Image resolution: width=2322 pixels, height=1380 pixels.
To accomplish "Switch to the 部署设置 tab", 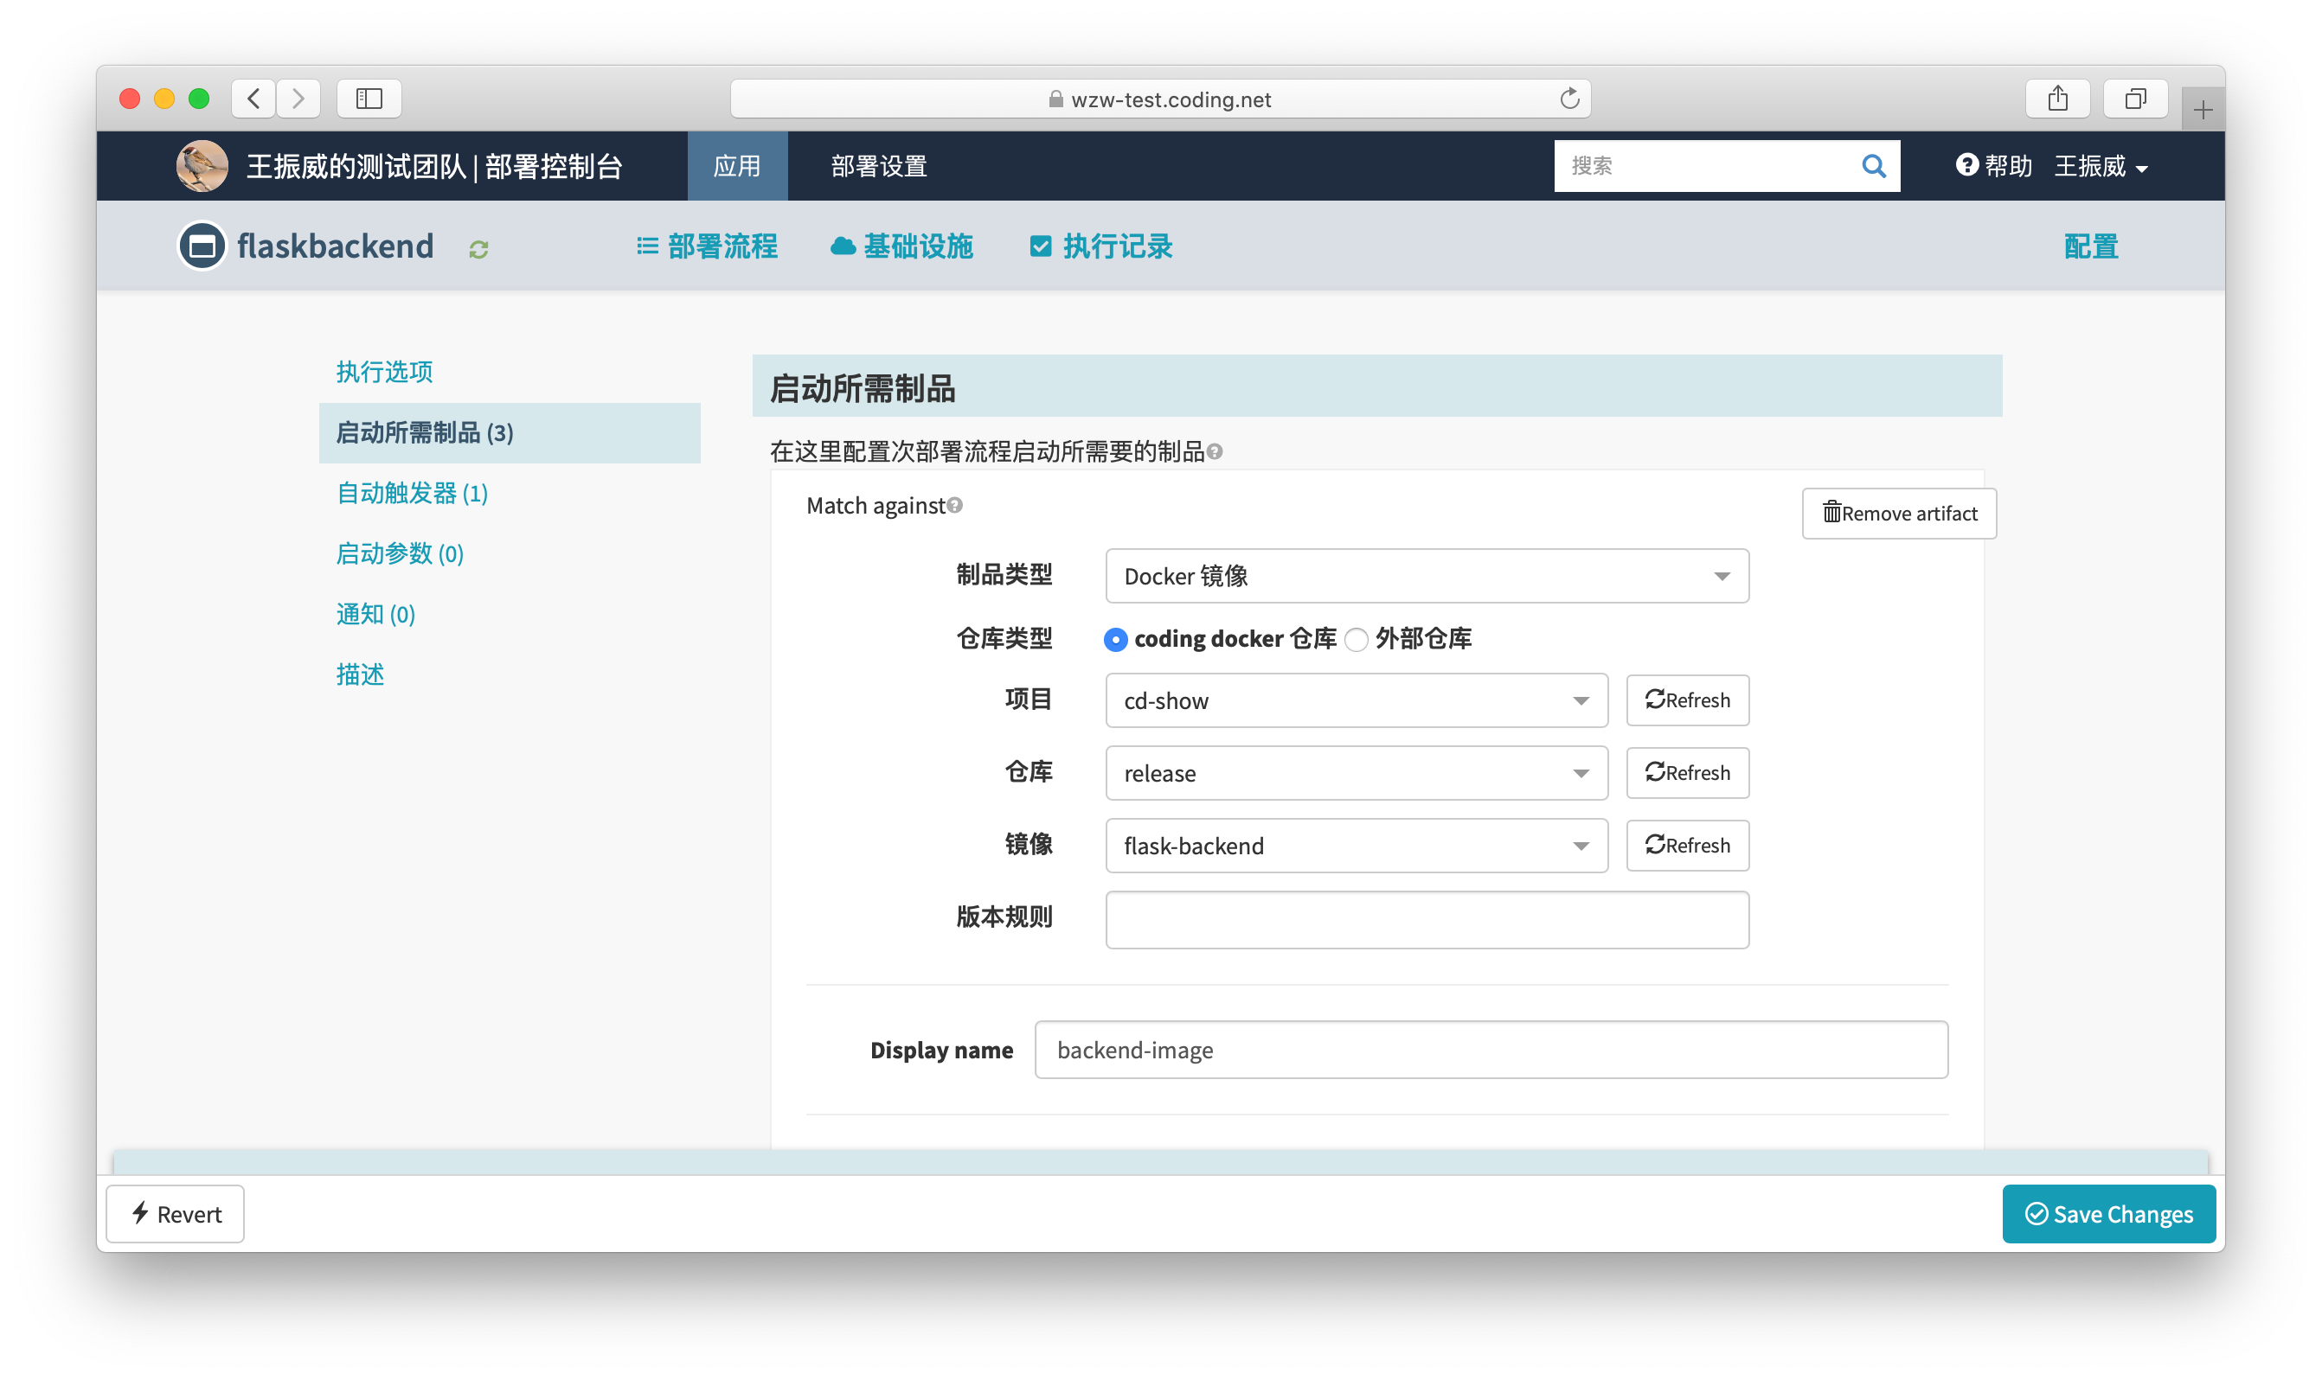I will tap(878, 167).
